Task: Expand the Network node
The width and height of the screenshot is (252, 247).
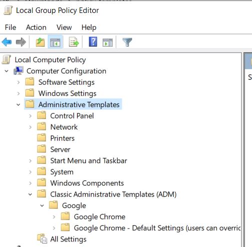Action: point(30,127)
